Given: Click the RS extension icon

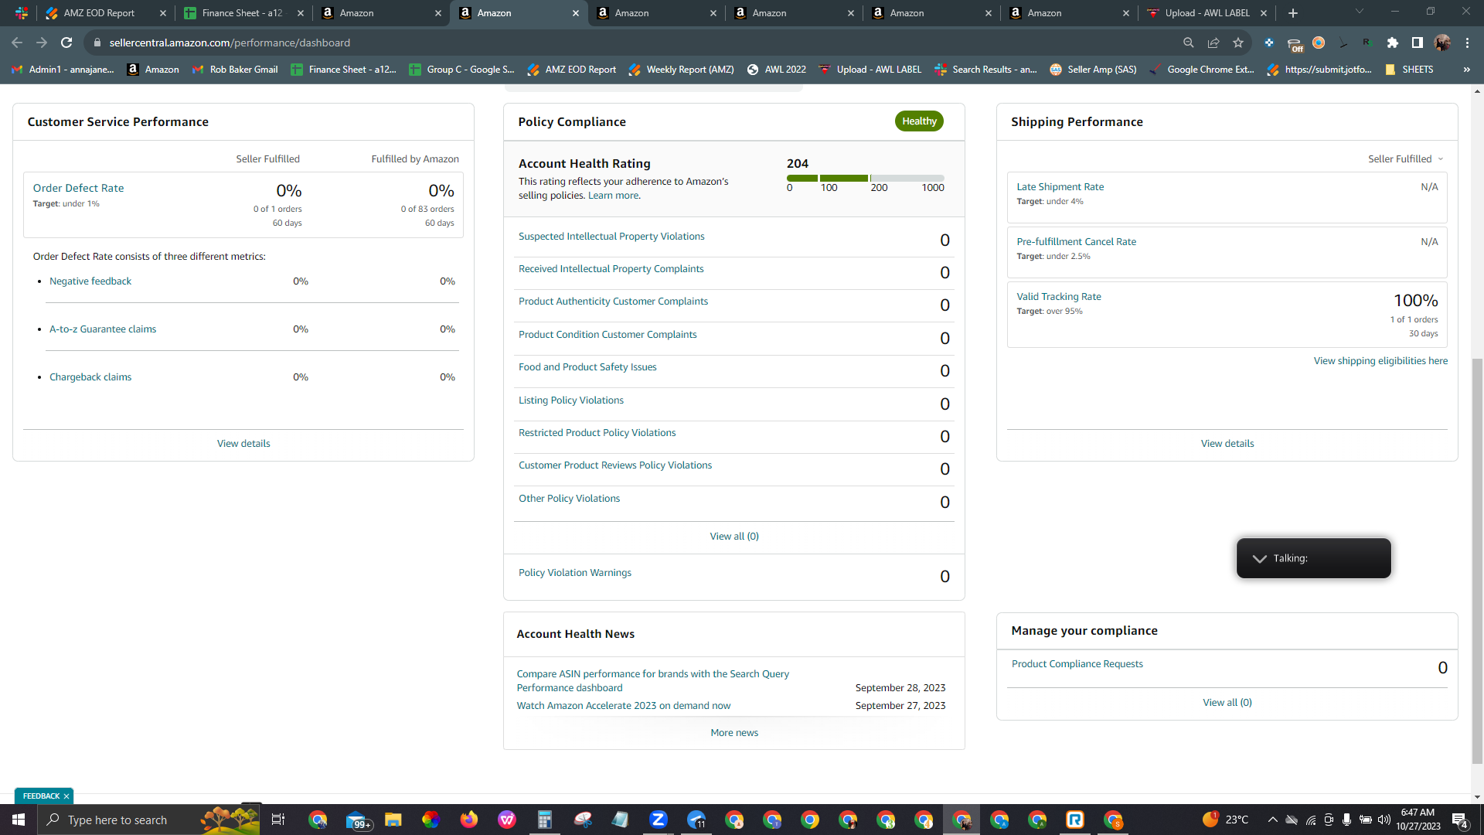Looking at the screenshot, I should (1368, 43).
